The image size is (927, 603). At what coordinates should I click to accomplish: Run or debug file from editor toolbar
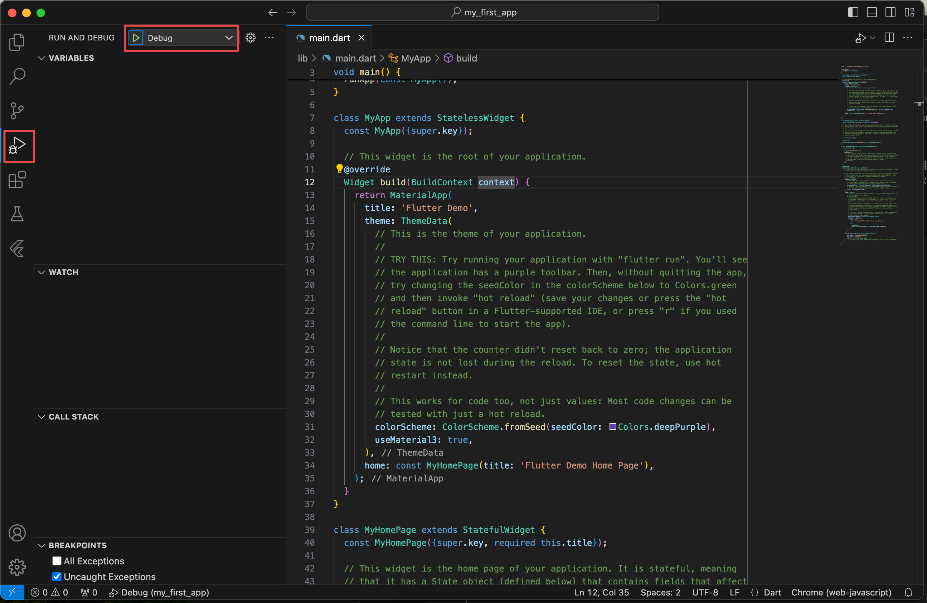[860, 38]
